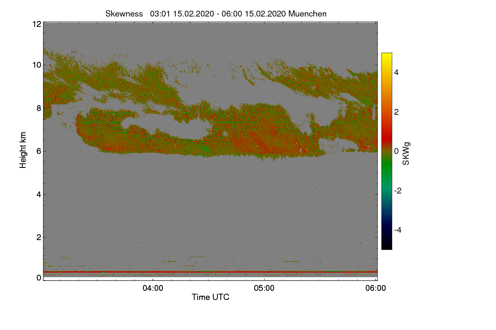Viewport: 496px width, 330px height.
Task: Click the height axis label '6'
Action: pyautogui.click(x=38, y=151)
